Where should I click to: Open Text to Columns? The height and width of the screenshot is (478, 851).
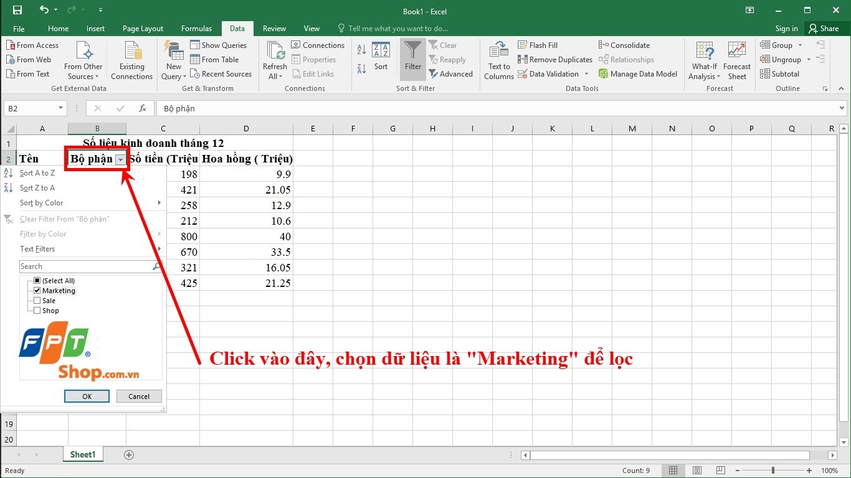[x=499, y=60]
